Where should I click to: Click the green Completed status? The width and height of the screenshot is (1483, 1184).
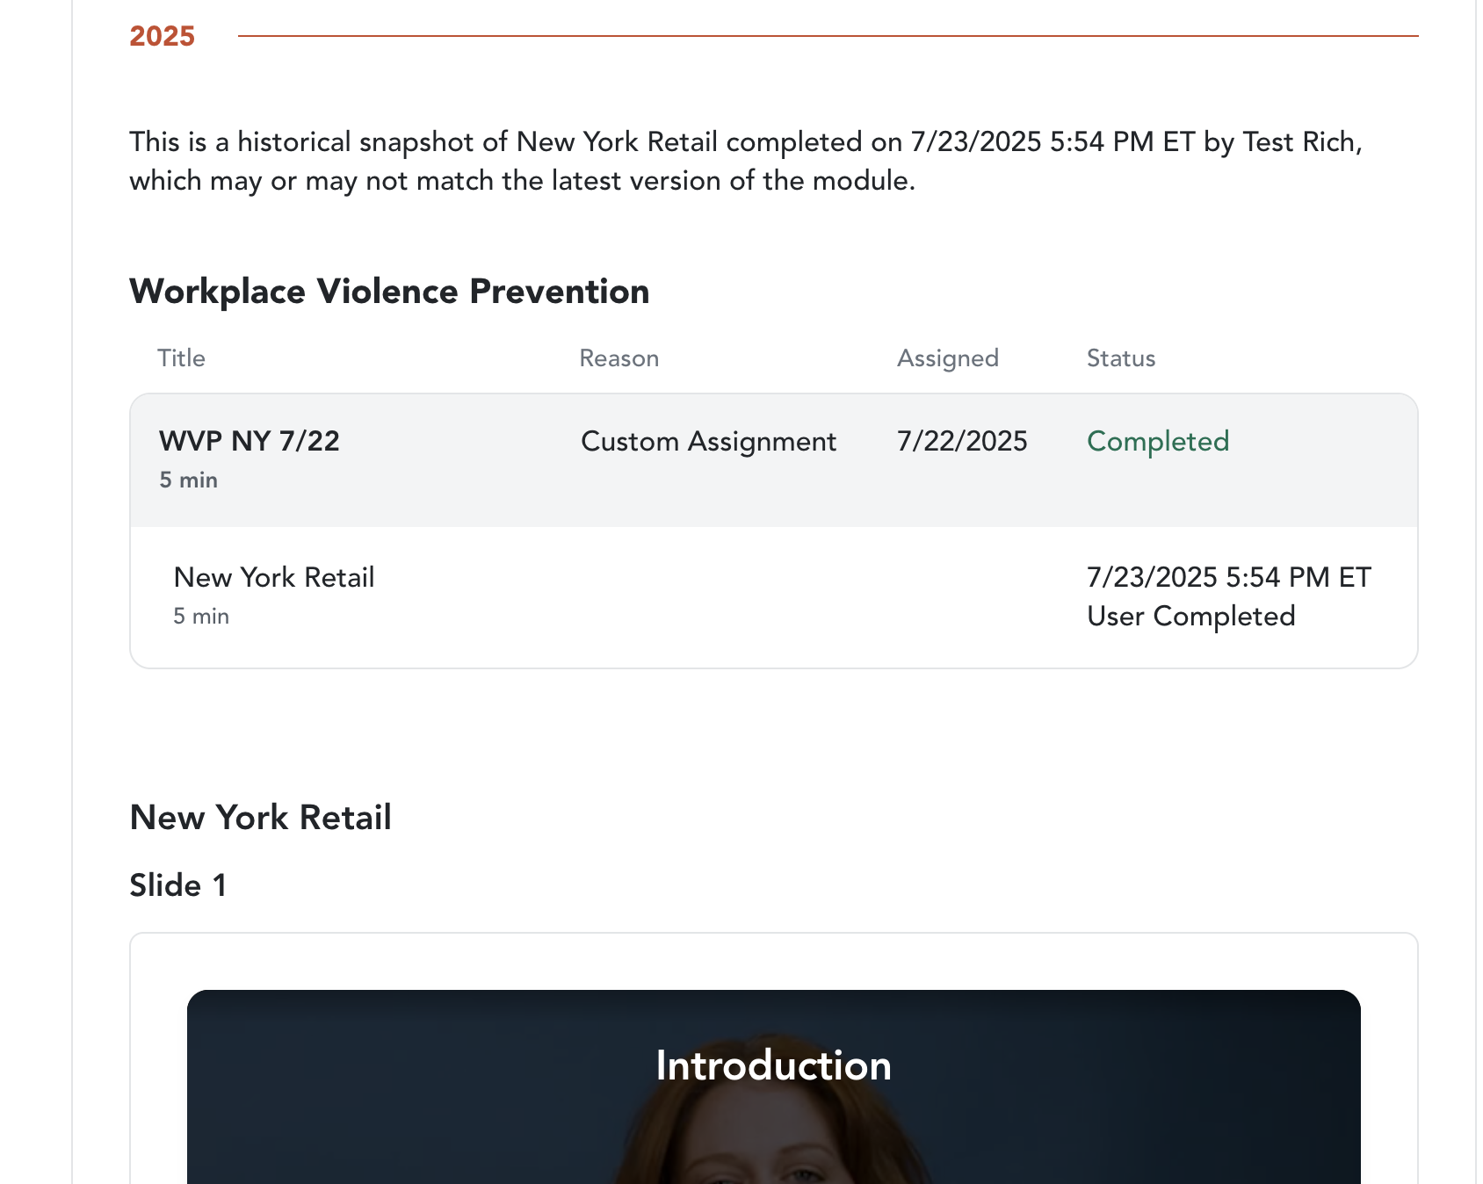pyautogui.click(x=1158, y=441)
